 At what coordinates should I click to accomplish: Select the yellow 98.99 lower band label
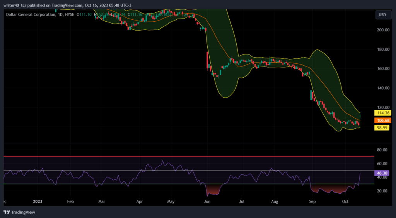click(x=382, y=128)
